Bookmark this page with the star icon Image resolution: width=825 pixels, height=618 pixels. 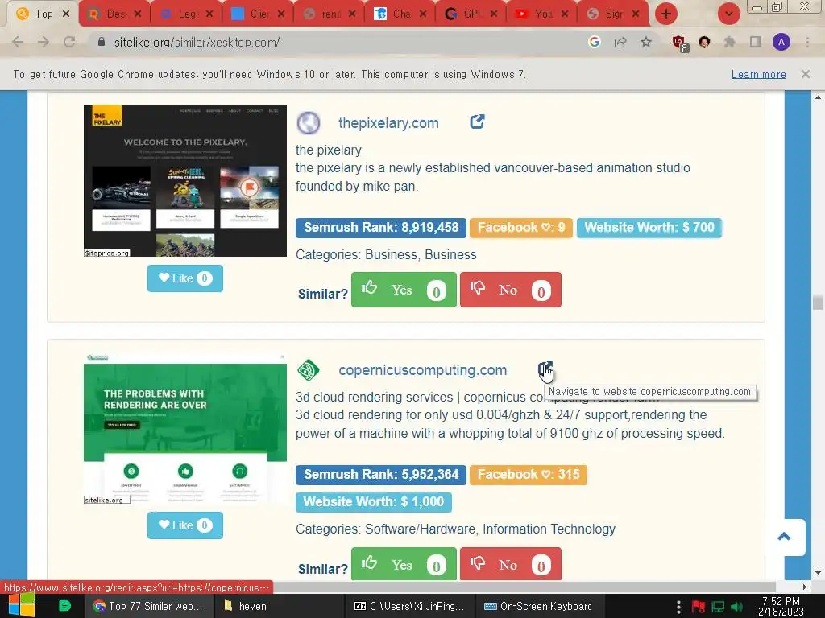(x=646, y=42)
